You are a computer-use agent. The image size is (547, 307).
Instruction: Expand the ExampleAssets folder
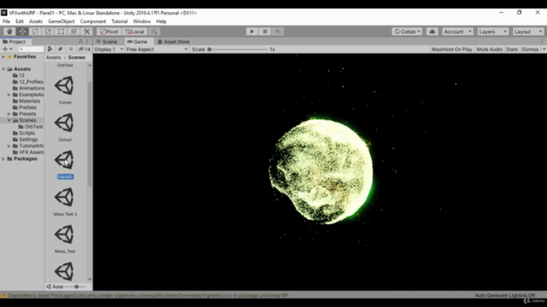tap(9, 95)
